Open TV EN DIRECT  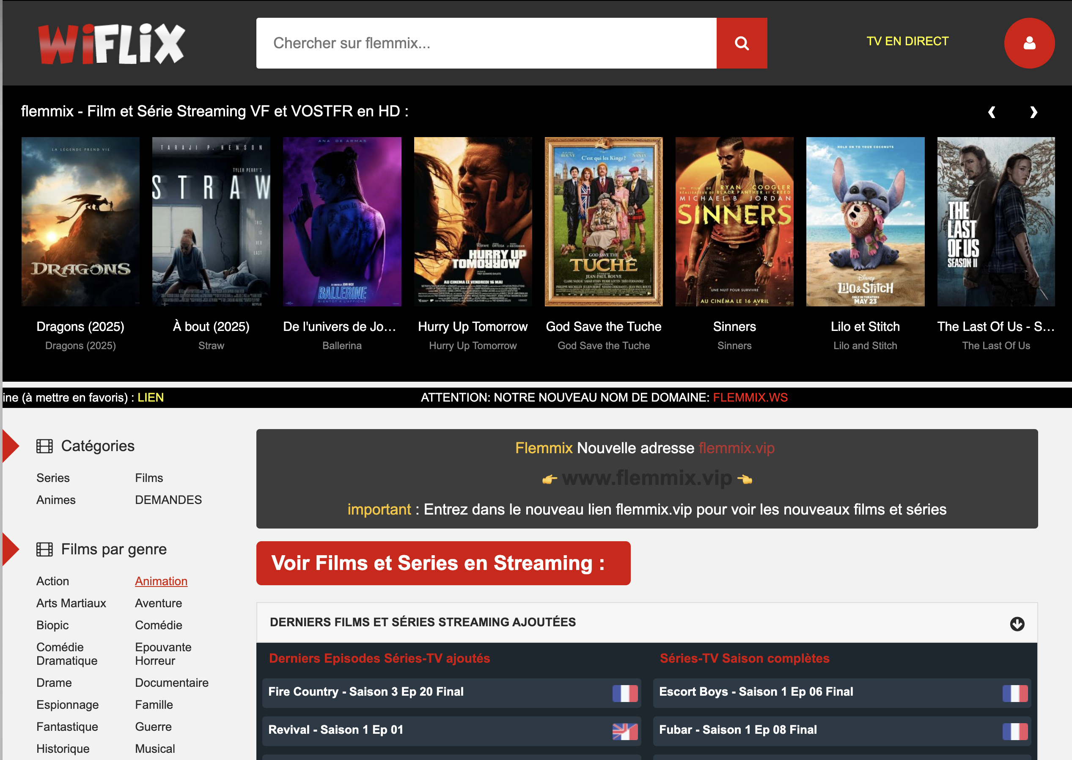click(907, 41)
